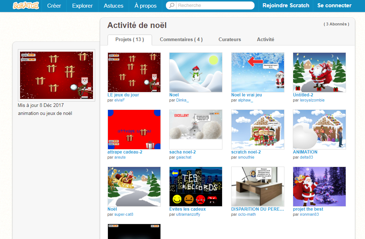Open the ANIMATION project thumbnail
This screenshot has width=365, height=239.
[319, 130]
